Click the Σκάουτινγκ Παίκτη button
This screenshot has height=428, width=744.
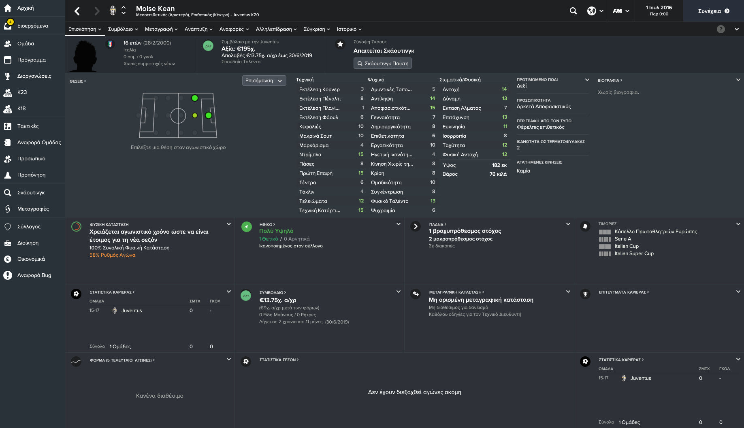(382, 64)
